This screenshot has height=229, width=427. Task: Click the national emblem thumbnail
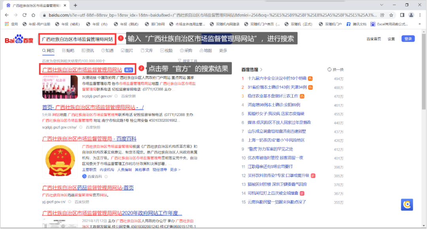click(x=60, y=161)
